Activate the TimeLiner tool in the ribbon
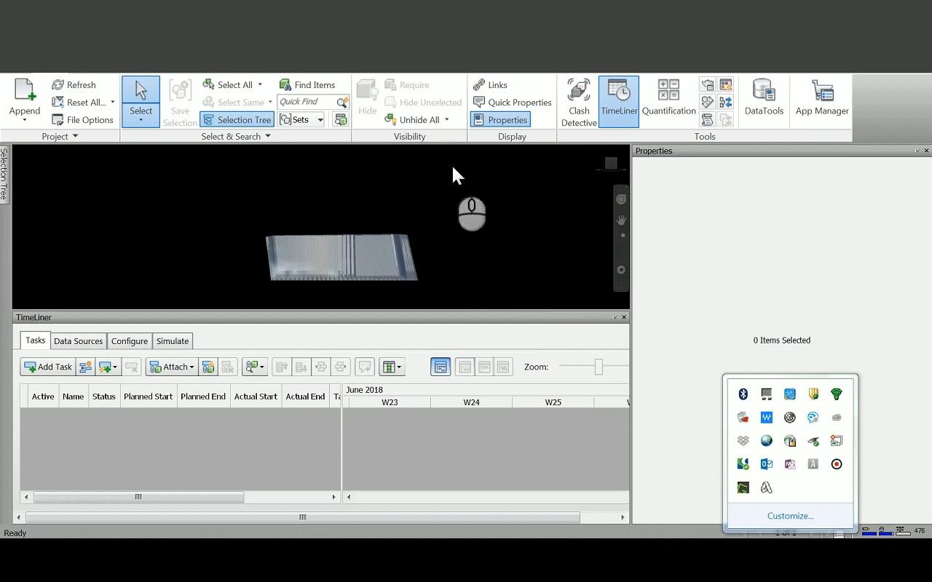The height and width of the screenshot is (582, 932). pos(618,101)
